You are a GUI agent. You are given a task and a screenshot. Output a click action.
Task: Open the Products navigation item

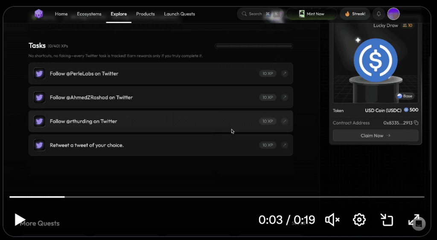tap(145, 14)
